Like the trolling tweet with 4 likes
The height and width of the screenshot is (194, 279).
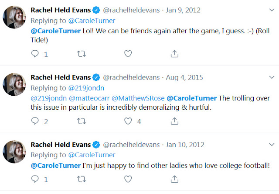click(x=128, y=121)
